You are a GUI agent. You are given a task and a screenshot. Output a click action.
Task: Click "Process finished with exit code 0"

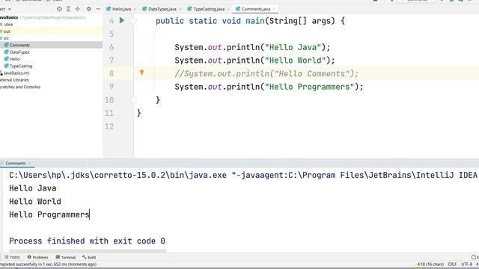click(87, 241)
